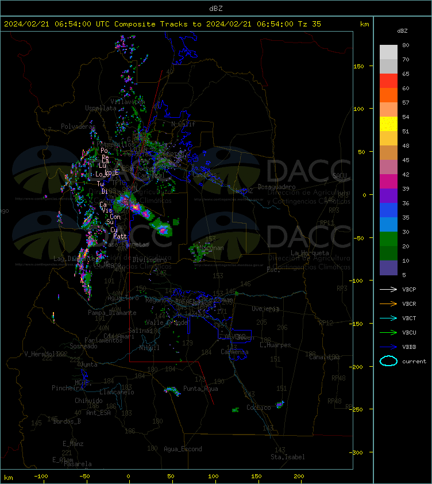The width and height of the screenshot is (432, 484).
Task: Click the 'Valle_Grande' map label
Action: coord(167,322)
